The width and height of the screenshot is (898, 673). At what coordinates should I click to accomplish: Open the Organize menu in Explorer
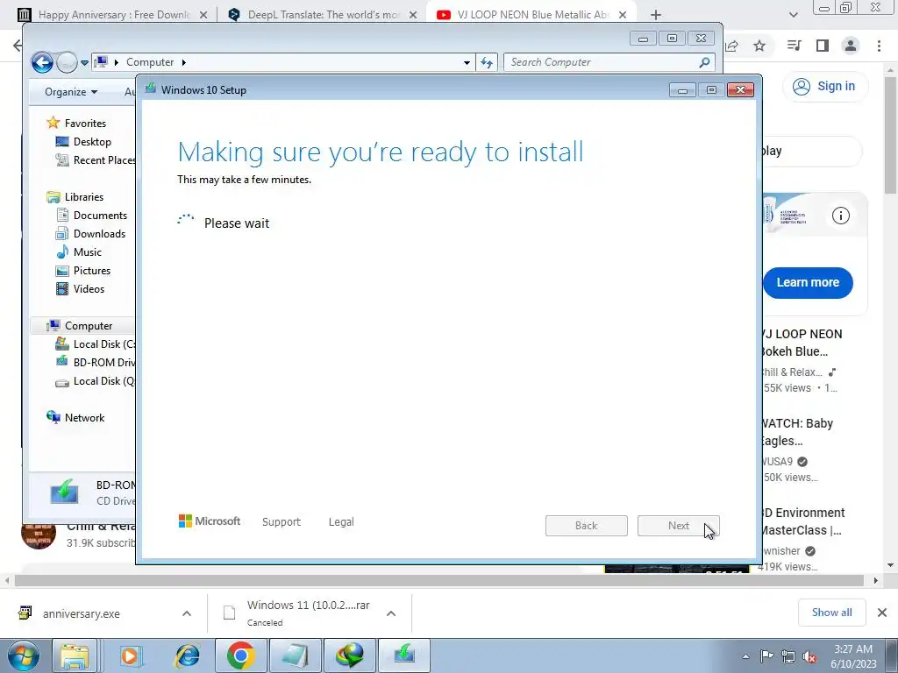71,92
